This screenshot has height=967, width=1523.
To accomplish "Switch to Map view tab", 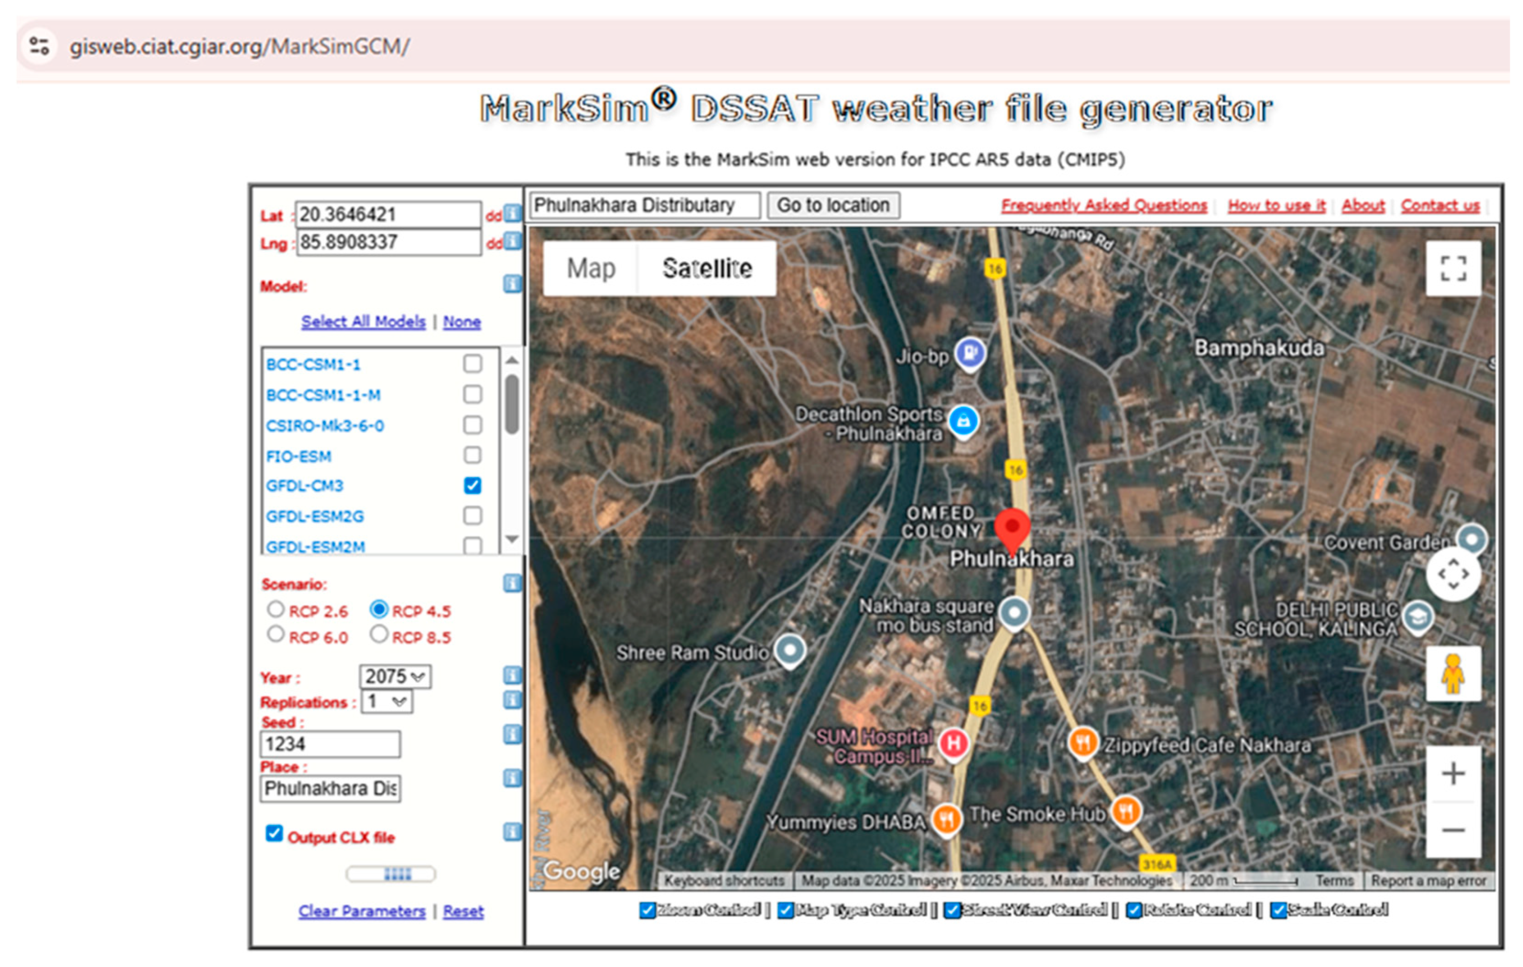I will [x=591, y=268].
